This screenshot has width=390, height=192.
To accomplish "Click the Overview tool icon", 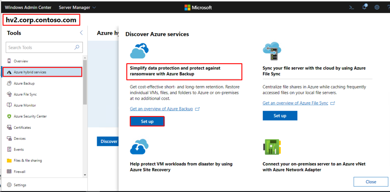I will pos(9,61).
